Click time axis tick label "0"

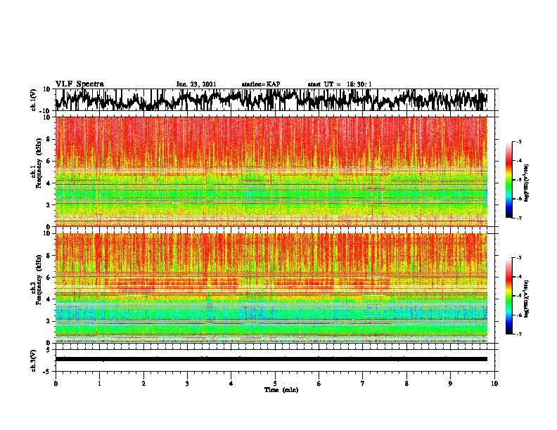tap(56, 384)
